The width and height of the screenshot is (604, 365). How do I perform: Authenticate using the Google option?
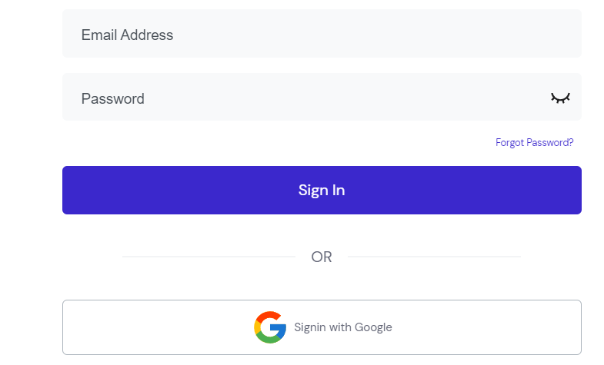tap(322, 327)
